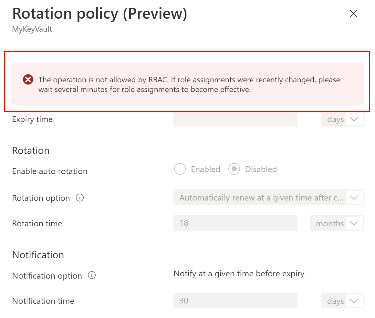Close the Rotation policy panel
The width and height of the screenshot is (375, 318).
(354, 14)
